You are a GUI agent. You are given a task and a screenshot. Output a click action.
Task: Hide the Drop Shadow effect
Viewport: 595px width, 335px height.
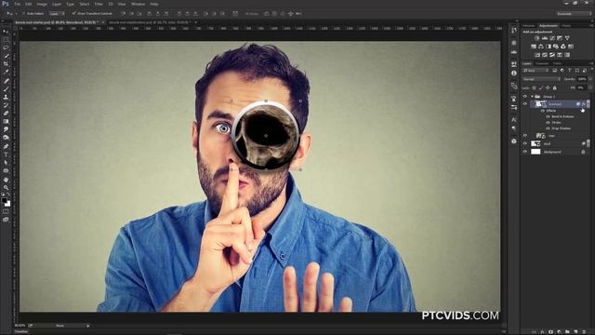[x=548, y=128]
